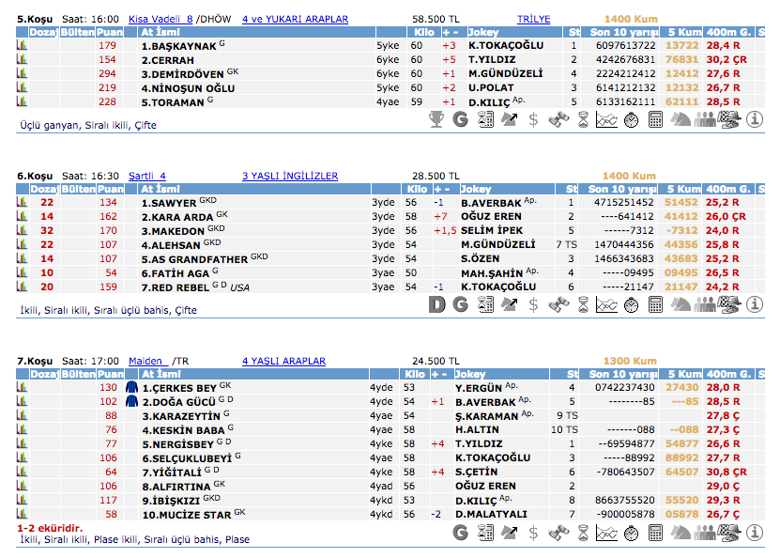Open the TRİLYE race name link

pyautogui.click(x=533, y=19)
